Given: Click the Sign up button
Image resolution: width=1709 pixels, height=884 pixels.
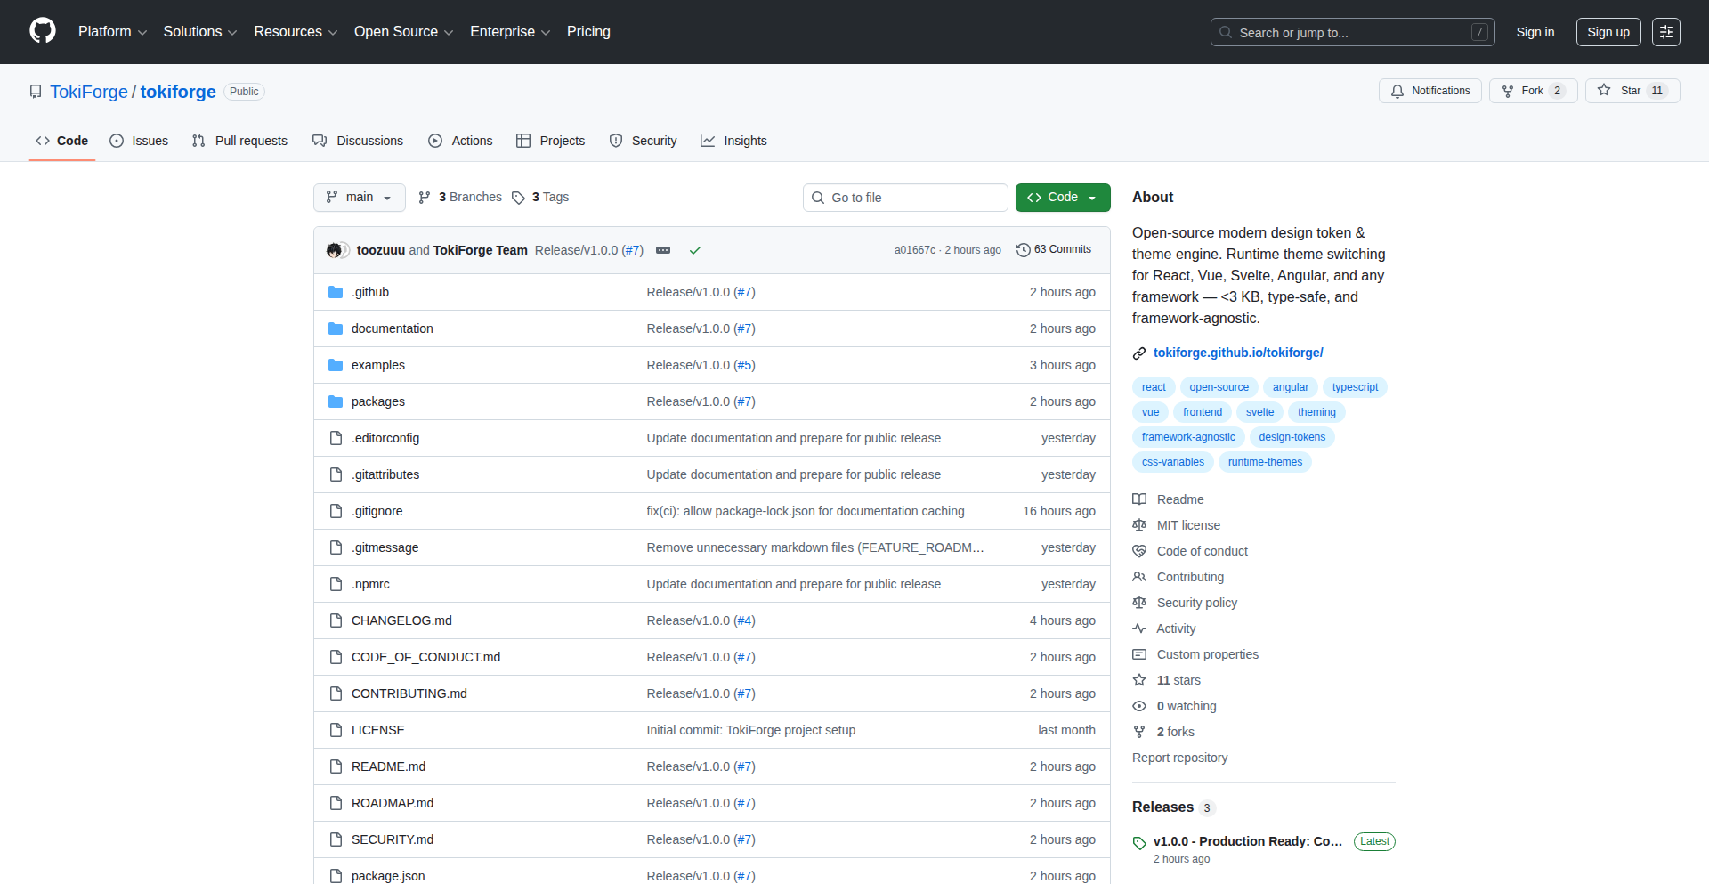Looking at the screenshot, I should coord(1608,31).
